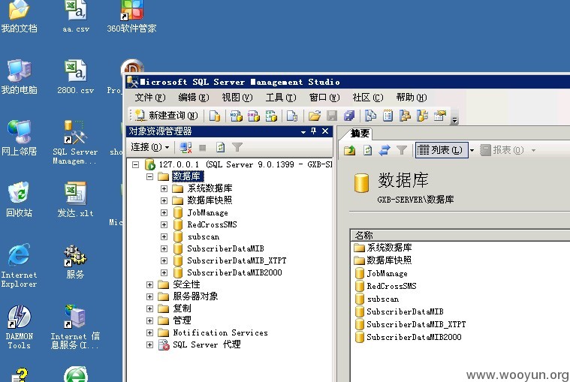Collapse the 127.0.0.1 server node
The height and width of the screenshot is (382, 570).
[x=135, y=165]
